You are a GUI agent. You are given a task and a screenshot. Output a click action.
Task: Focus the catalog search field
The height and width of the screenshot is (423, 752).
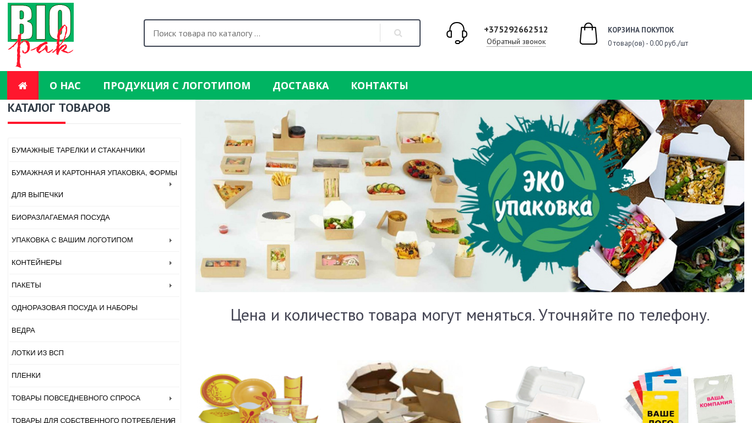click(262, 33)
